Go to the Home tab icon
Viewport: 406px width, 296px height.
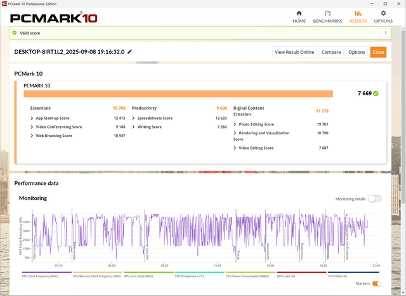[299, 13]
